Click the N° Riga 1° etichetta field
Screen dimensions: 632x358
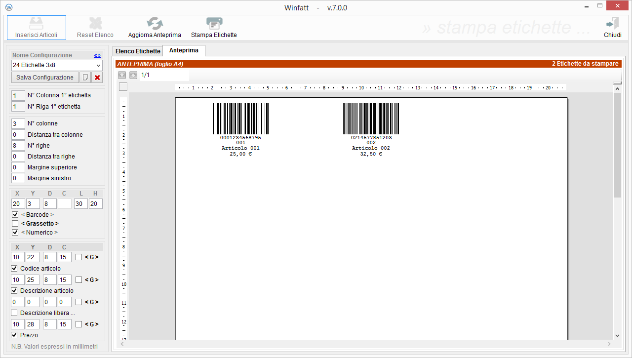click(18, 107)
